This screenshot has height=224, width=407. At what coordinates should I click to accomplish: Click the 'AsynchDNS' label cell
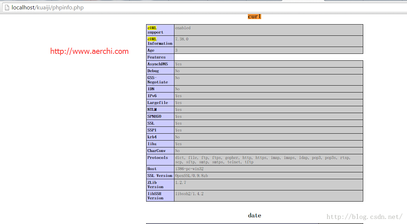coord(160,64)
